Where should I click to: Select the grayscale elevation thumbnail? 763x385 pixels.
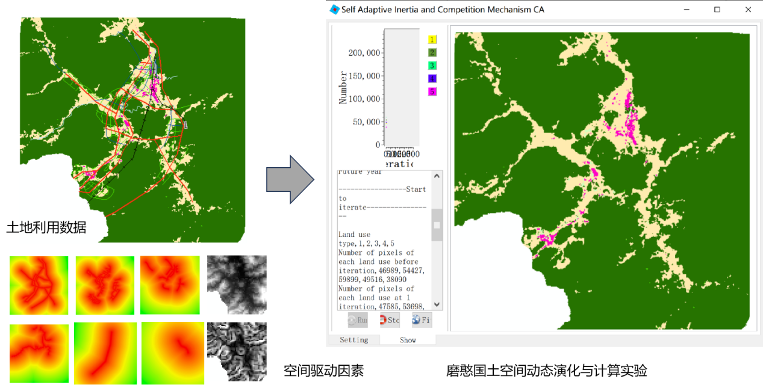click(237, 285)
